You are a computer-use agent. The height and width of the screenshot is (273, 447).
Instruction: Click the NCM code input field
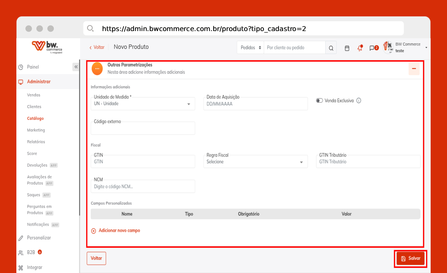143,187
